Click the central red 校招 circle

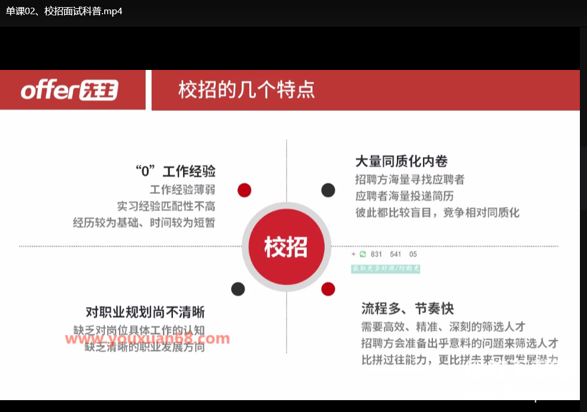coord(286,247)
